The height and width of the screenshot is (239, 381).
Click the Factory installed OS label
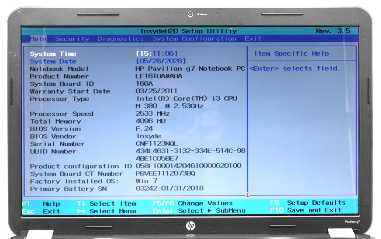click(74, 181)
